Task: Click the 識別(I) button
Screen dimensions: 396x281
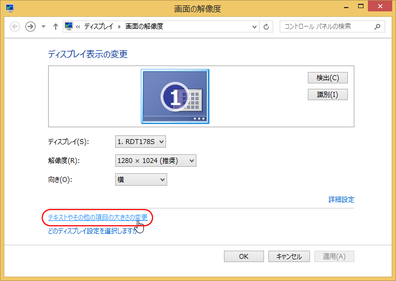Action: coord(327,95)
